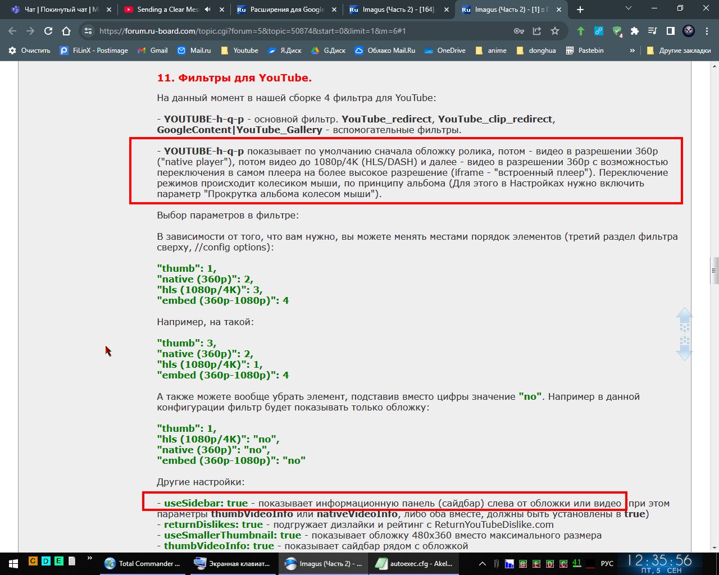Viewport: 719px width, 575px height.
Task: Click the green "useSidebar: true" text
Action: (x=206, y=503)
